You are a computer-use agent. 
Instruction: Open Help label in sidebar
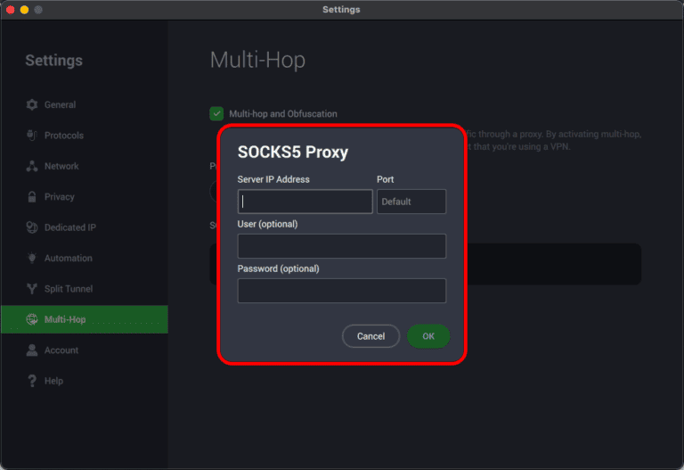click(x=53, y=381)
